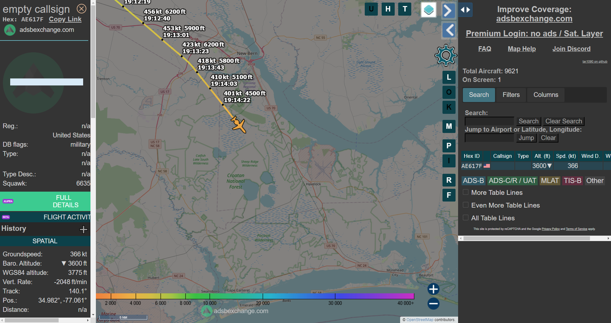Switch to the Search tab
This screenshot has height=323, width=611.
click(479, 95)
